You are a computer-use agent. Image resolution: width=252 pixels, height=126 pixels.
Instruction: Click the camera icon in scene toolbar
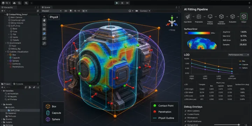[x=137, y=11]
